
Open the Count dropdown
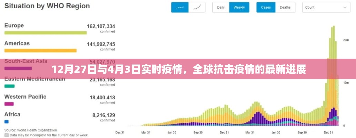click(326, 7)
